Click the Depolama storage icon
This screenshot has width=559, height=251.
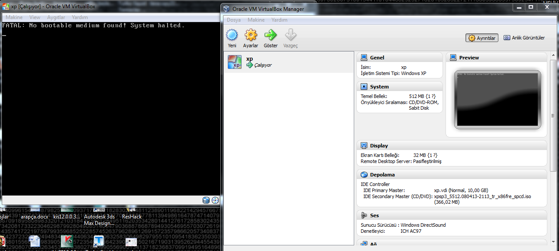pyautogui.click(x=364, y=175)
